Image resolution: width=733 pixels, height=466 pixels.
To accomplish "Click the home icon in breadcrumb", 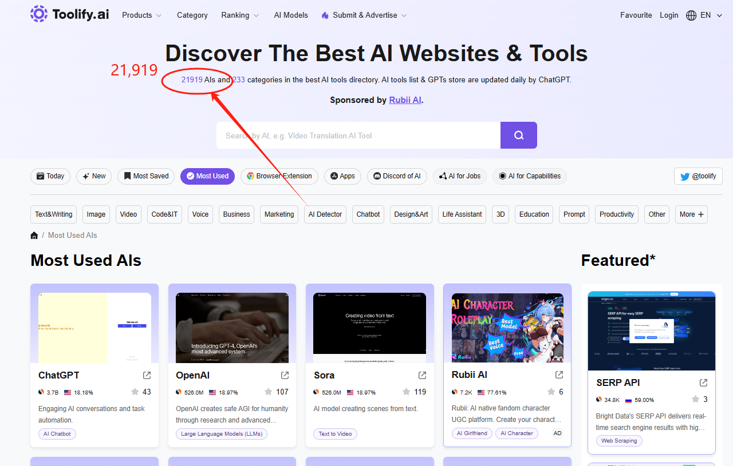I will pyautogui.click(x=34, y=235).
